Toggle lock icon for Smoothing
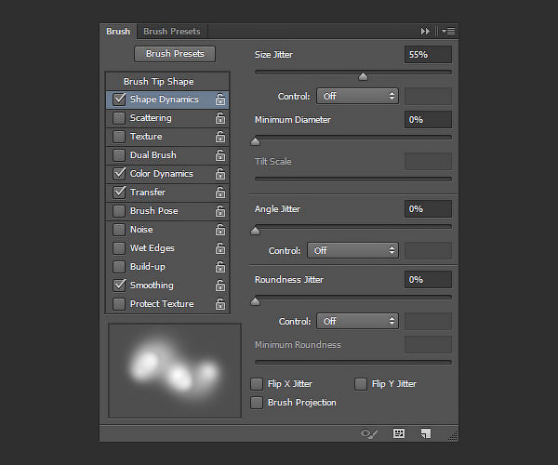 pos(220,285)
